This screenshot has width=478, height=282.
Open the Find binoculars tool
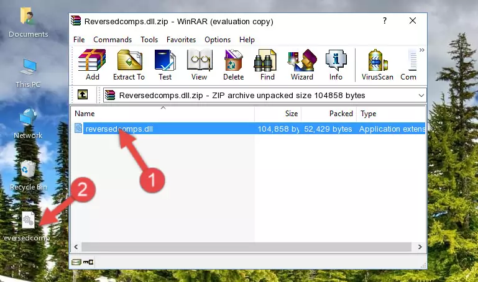tap(267, 65)
